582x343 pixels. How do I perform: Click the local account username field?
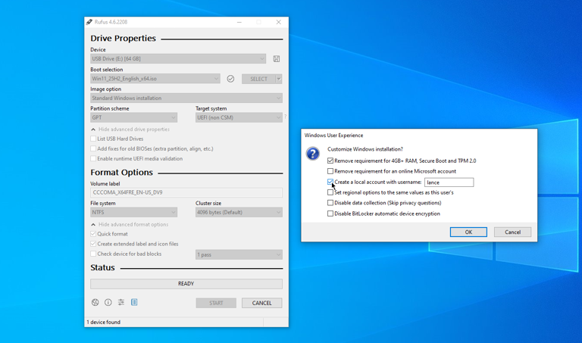tap(449, 182)
